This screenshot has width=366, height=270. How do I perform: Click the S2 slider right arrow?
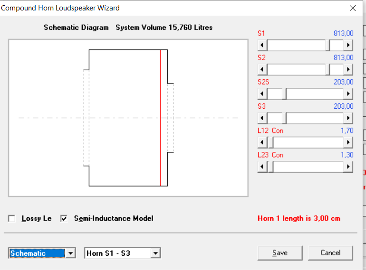[x=348, y=69]
